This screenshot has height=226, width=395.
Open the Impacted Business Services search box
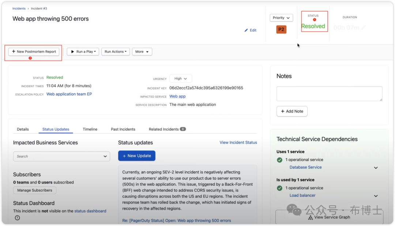[x=61, y=156]
